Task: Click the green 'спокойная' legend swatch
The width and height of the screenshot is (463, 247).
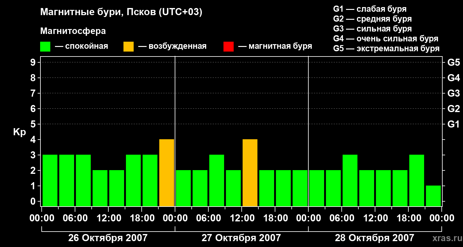Action: (x=45, y=47)
